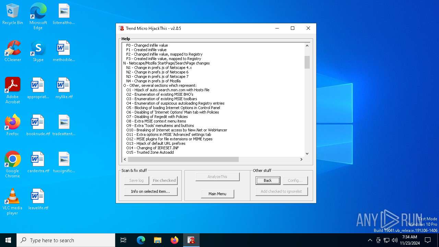This screenshot has height=247, width=439.
Task: Launch Edge from the taskbar
Action: point(141,240)
